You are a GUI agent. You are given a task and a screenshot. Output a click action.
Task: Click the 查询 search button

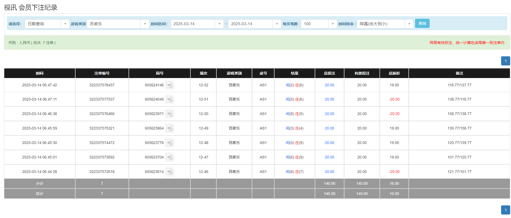[x=422, y=24]
